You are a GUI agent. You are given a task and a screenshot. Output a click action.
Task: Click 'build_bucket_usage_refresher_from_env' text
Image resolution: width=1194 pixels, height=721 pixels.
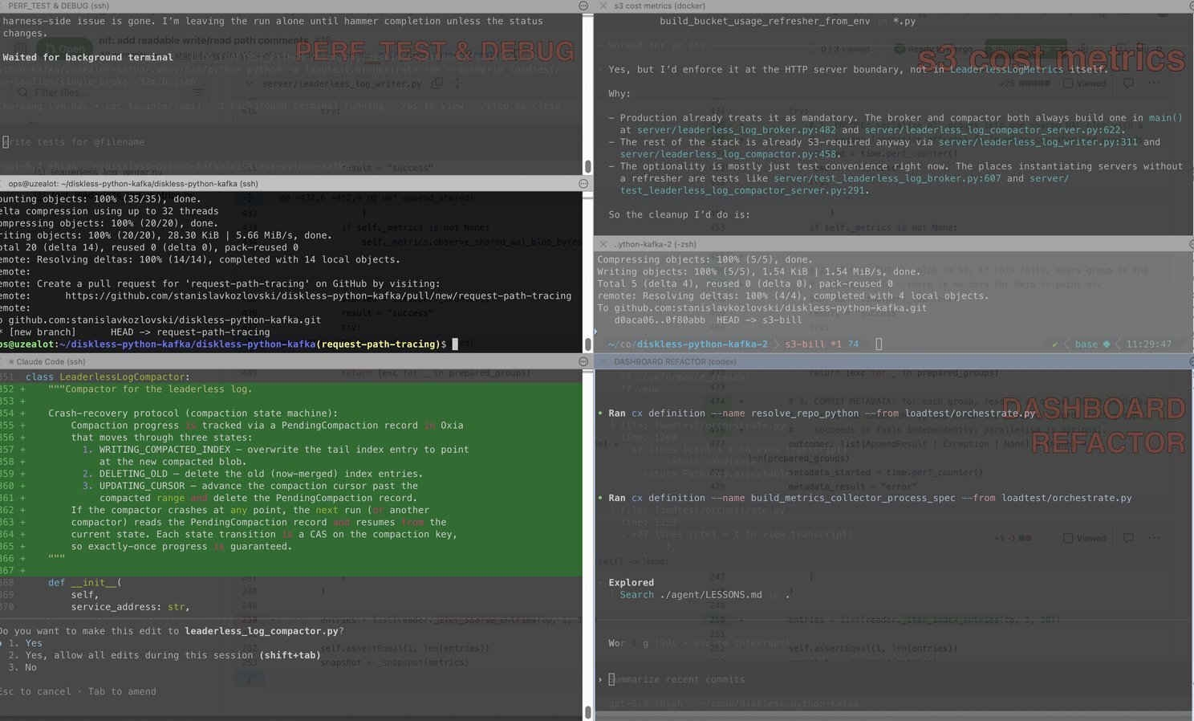coord(765,22)
